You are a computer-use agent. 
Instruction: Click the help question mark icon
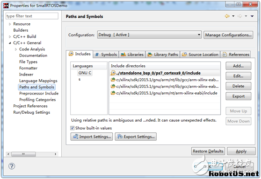click(12, 166)
